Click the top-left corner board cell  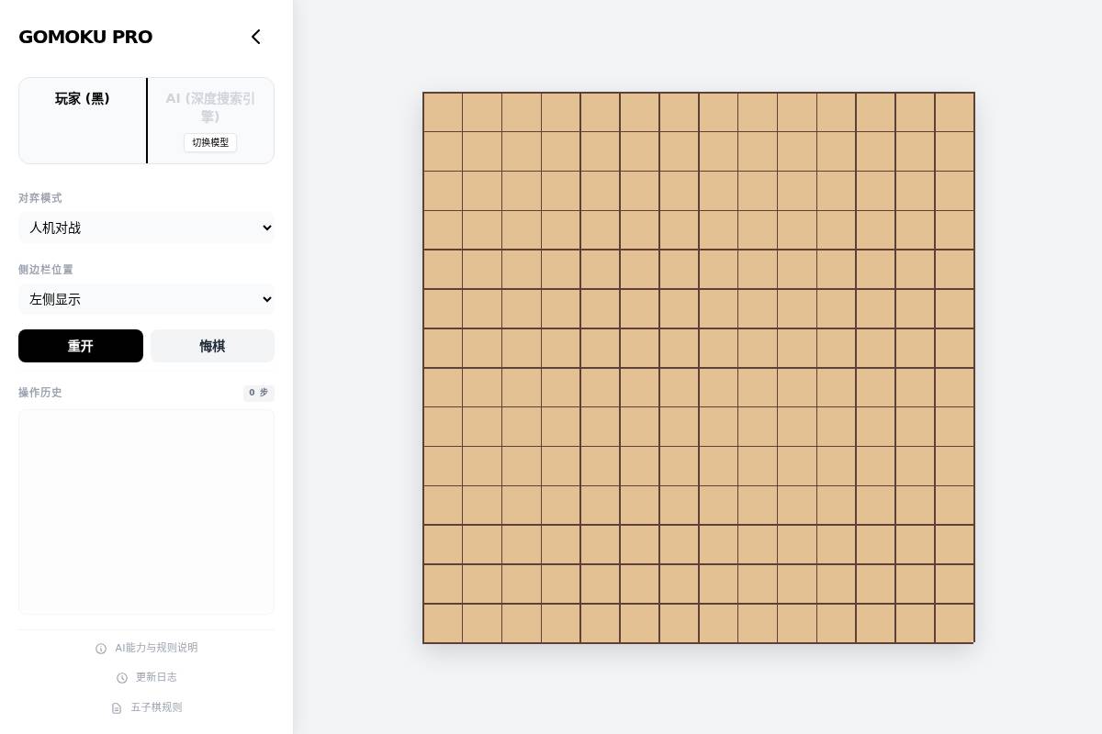443,112
